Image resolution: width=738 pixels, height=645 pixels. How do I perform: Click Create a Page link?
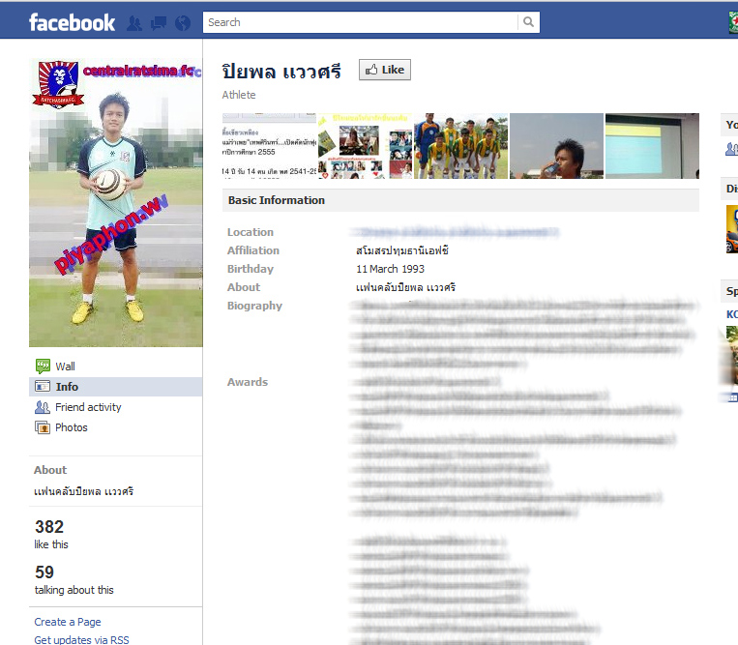[x=68, y=622]
